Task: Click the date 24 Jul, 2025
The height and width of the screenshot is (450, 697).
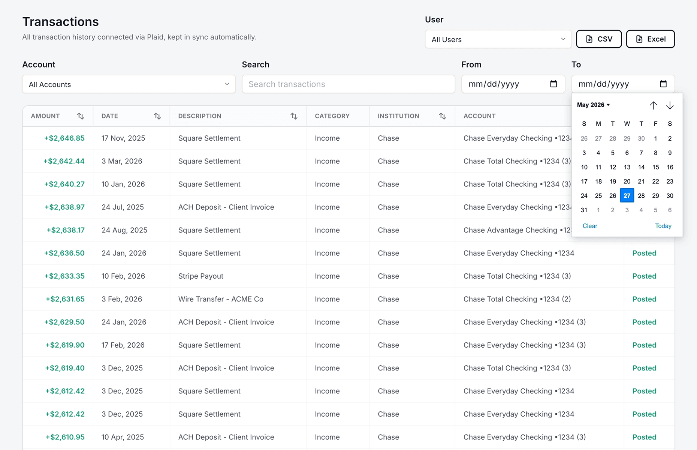Action: [x=123, y=207]
